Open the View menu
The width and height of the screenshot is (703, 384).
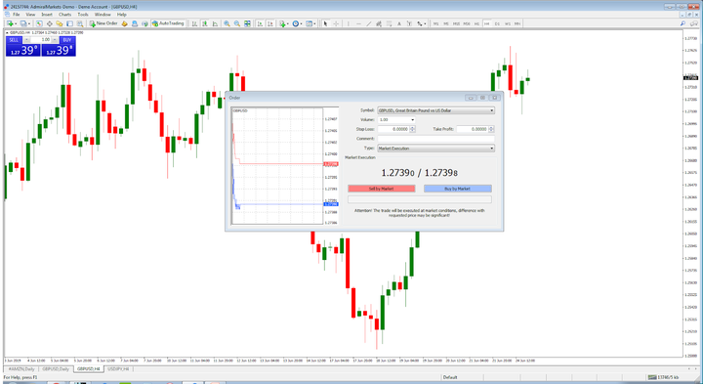coord(30,15)
